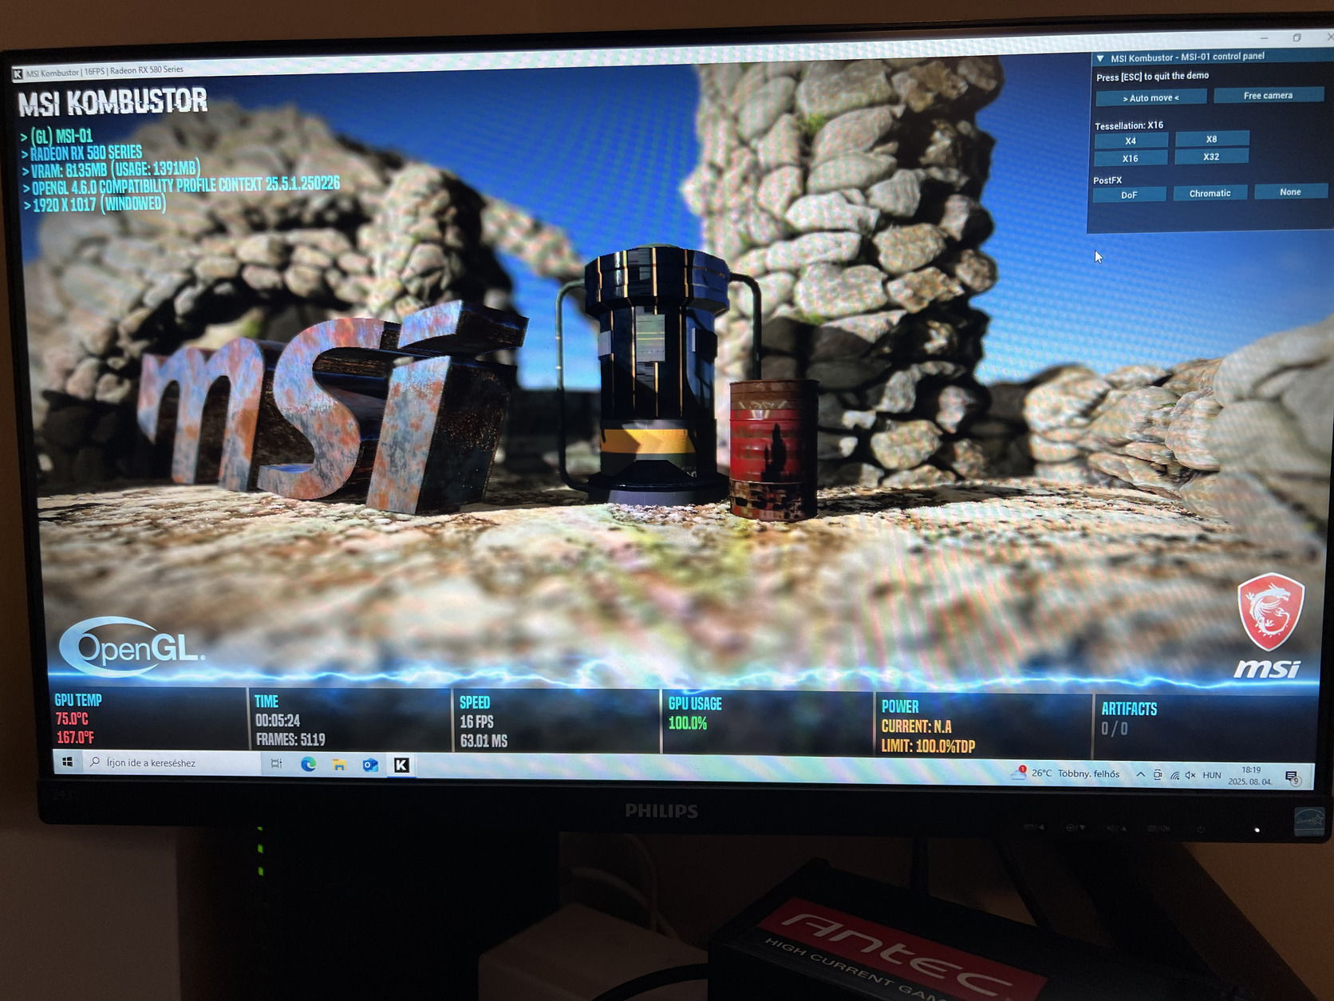Click the muted volume tray icon
Viewport: 1334px width, 1001px height.
point(1190,775)
